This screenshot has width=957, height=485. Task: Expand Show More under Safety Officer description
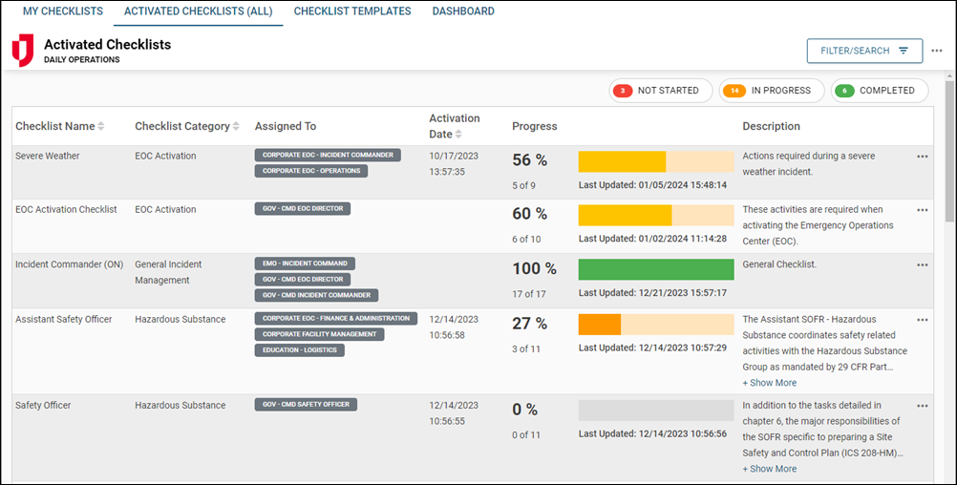tap(769, 469)
